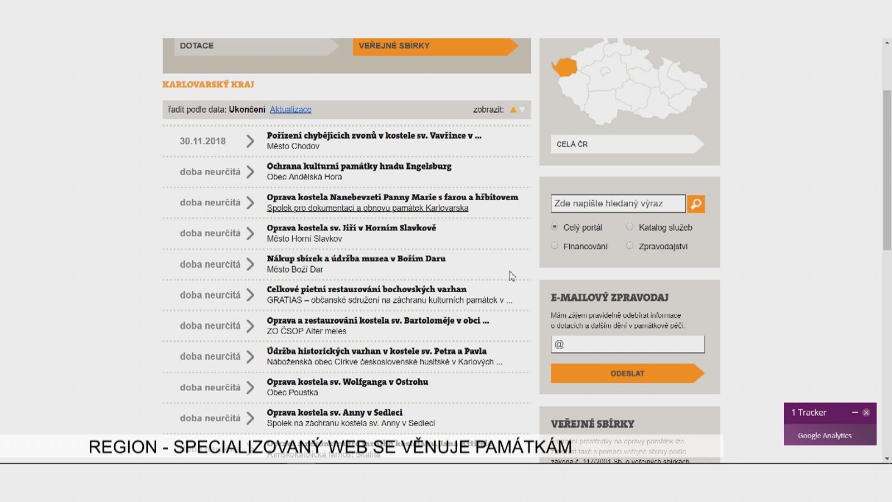Minimize the 1 Tracker panel

click(855, 412)
